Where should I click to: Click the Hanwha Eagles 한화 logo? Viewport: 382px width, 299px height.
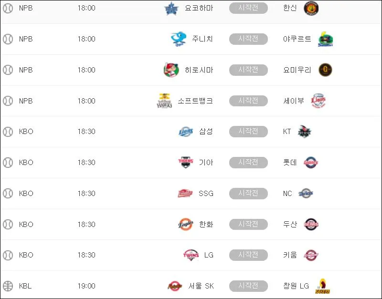[x=186, y=224]
